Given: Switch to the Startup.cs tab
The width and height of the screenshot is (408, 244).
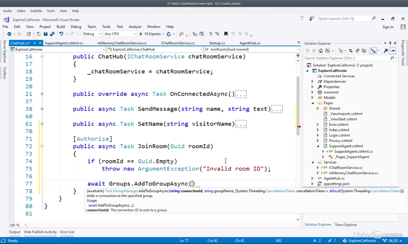Looking at the screenshot, I should [217, 43].
